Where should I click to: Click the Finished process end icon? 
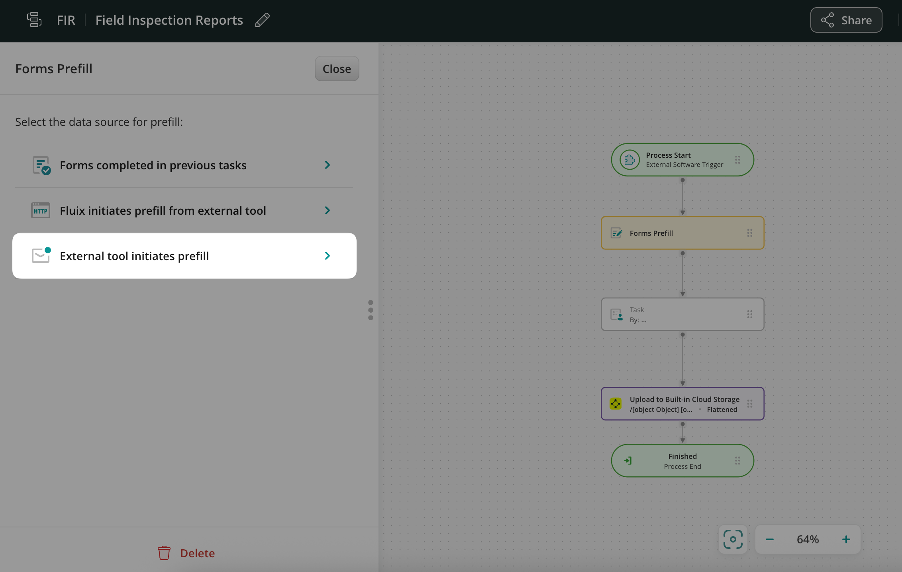point(628,461)
